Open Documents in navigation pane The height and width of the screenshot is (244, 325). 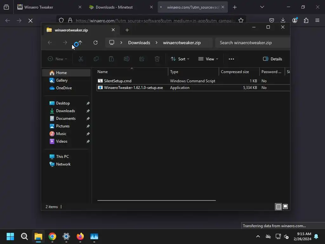pos(66,119)
